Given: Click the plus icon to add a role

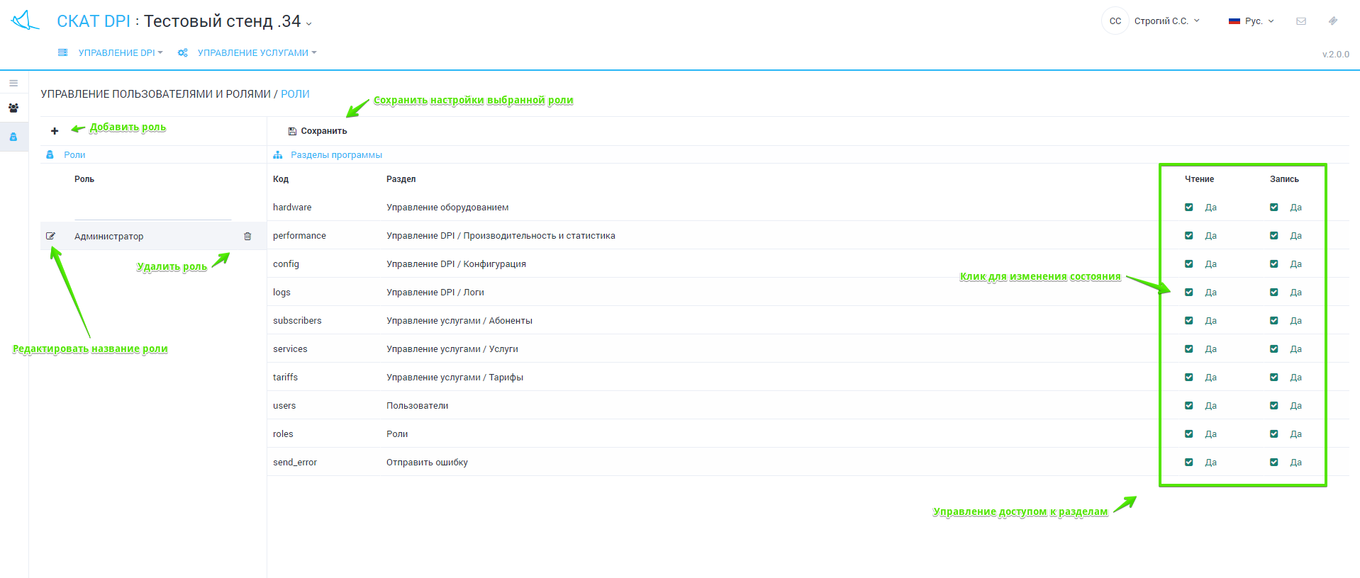Looking at the screenshot, I should tap(55, 131).
